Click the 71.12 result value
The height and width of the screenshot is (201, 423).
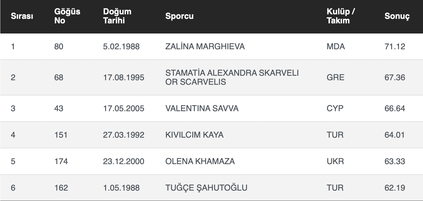tap(395, 46)
